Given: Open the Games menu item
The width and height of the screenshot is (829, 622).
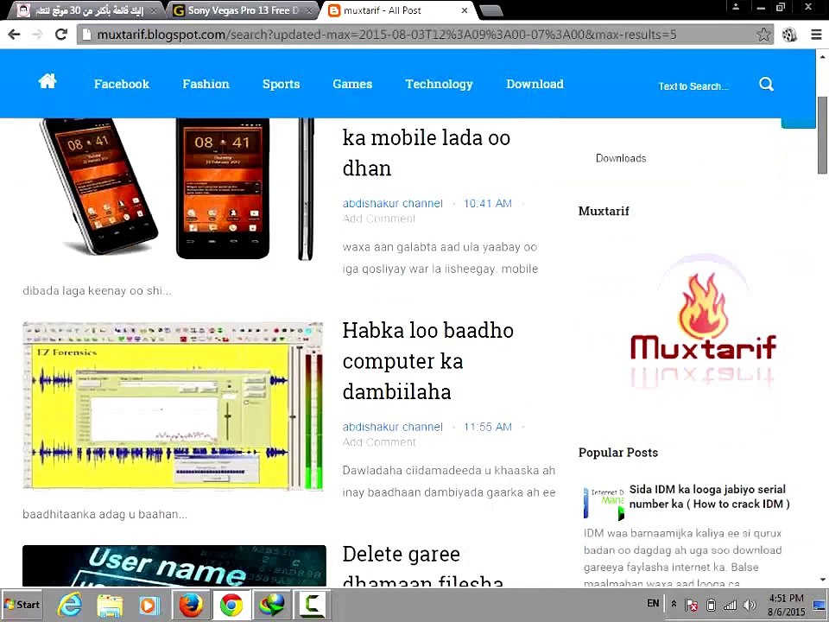Looking at the screenshot, I should coord(352,84).
